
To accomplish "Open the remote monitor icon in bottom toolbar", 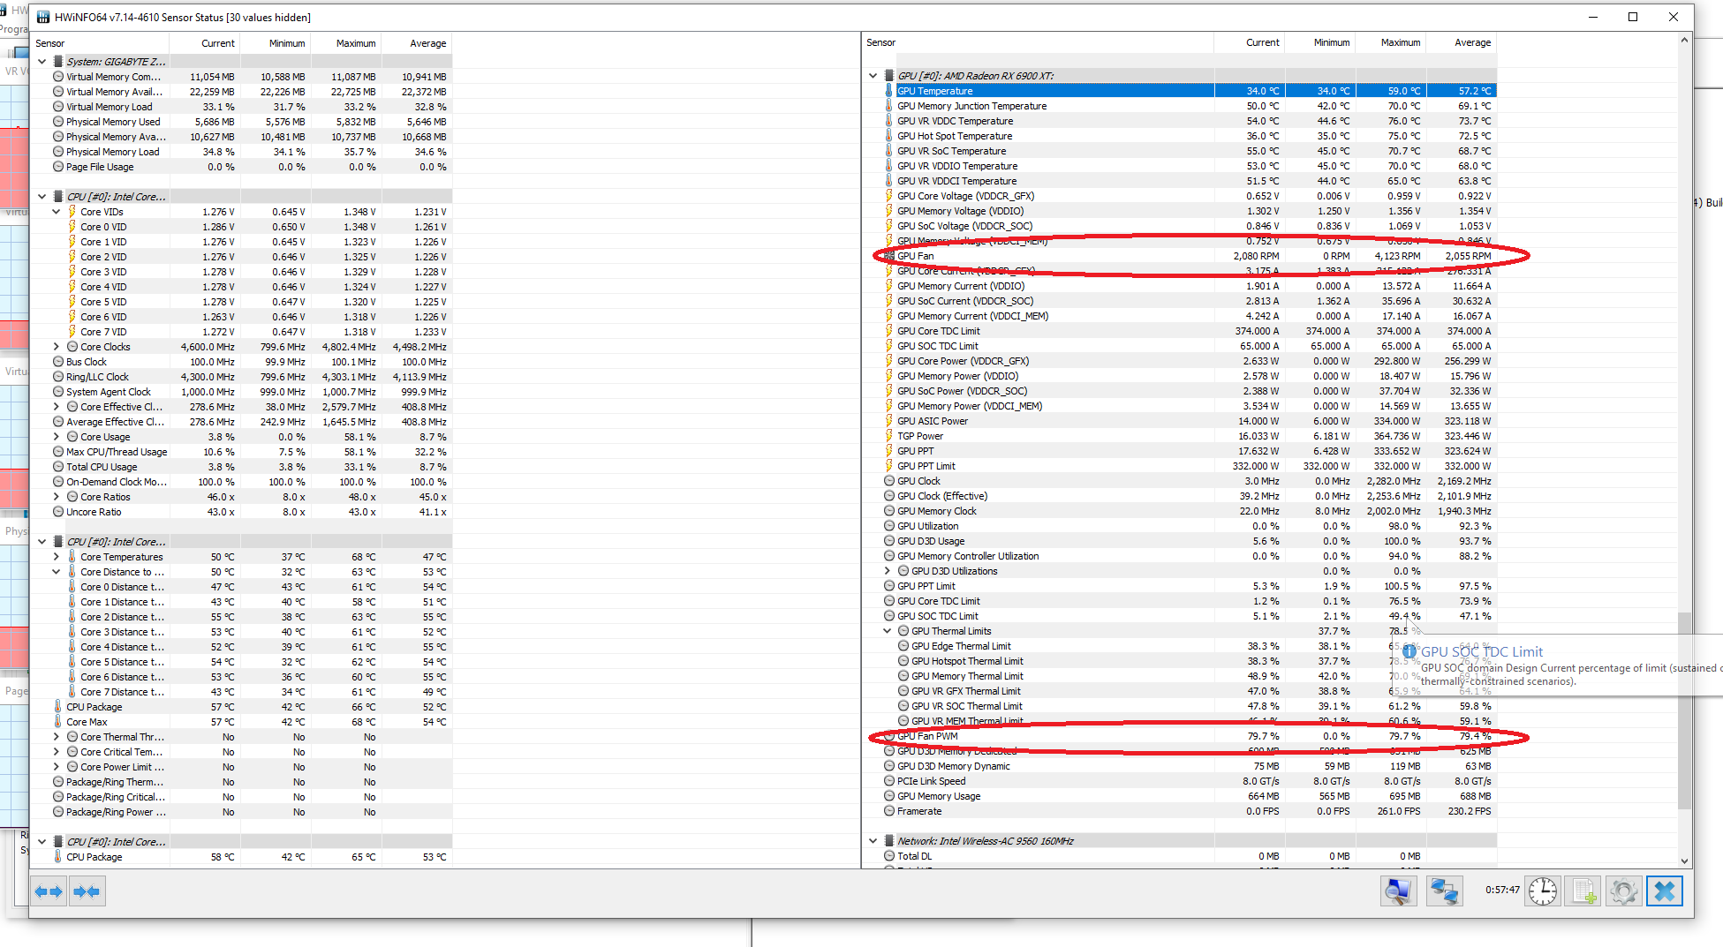I will 1399,891.
